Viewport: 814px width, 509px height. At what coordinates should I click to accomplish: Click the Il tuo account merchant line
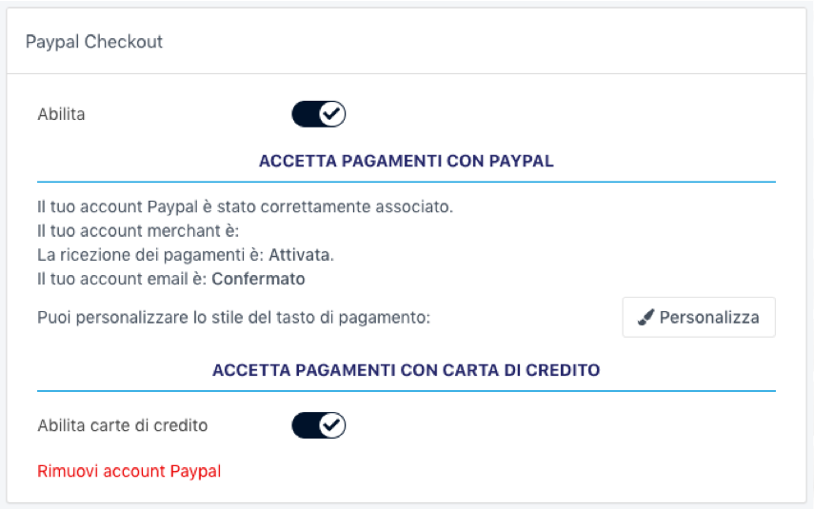pyautogui.click(x=138, y=230)
